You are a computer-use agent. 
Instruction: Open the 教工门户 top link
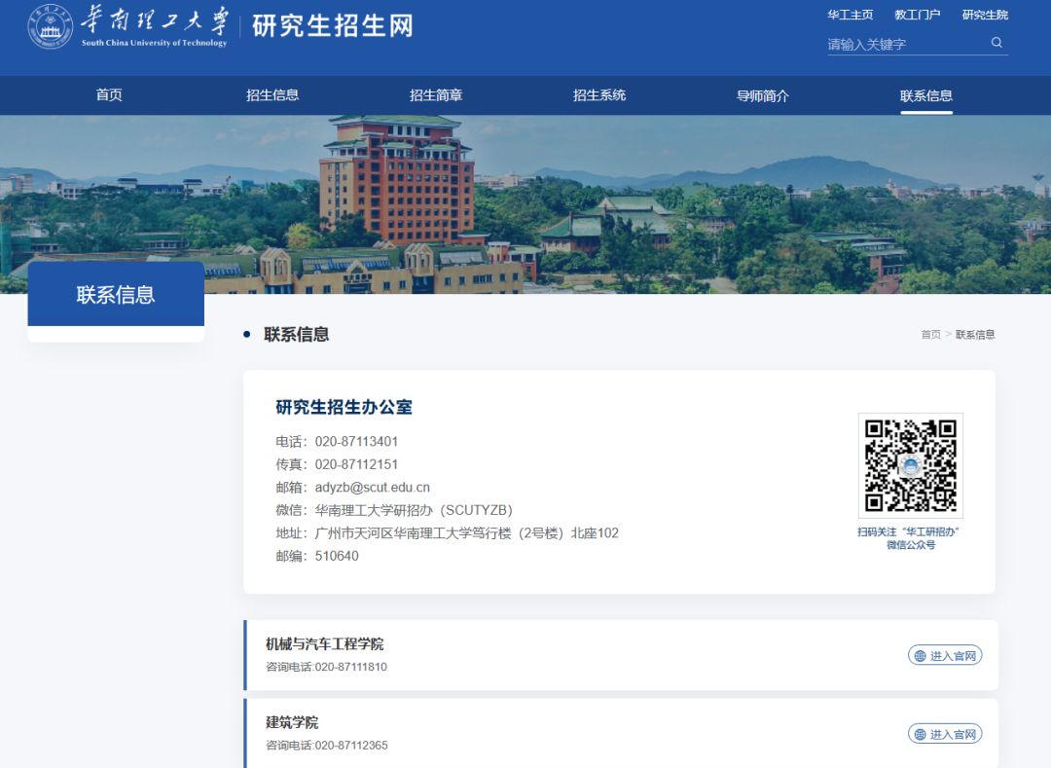pyautogui.click(x=918, y=15)
